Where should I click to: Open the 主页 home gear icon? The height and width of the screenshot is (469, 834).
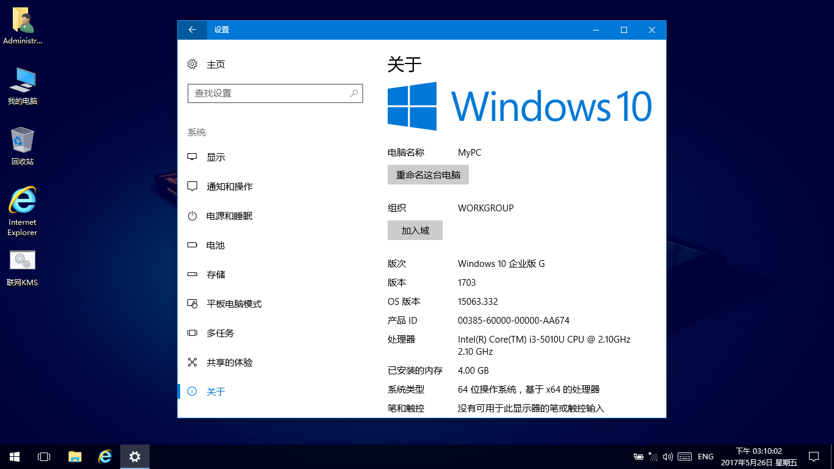[192, 64]
